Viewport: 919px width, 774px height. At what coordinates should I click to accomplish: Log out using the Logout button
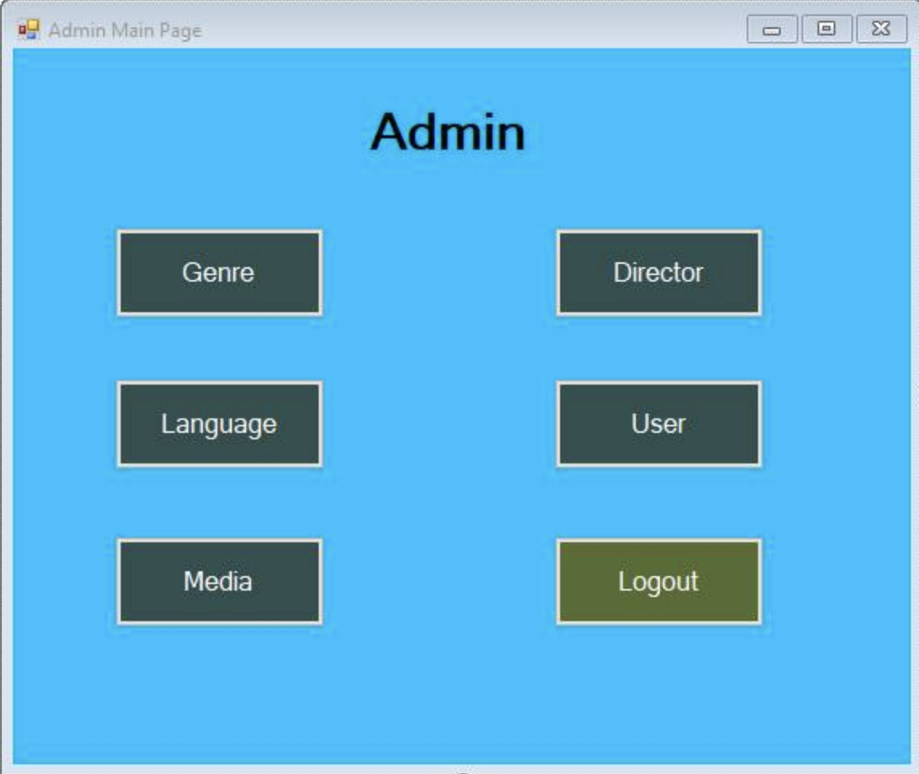[658, 582]
